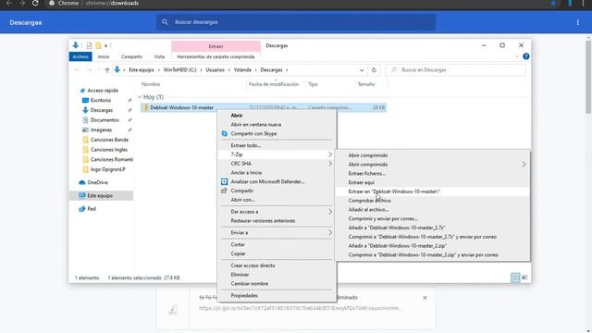
Task: Open quick access toolbar customize arrow
Action: [x=105, y=45]
